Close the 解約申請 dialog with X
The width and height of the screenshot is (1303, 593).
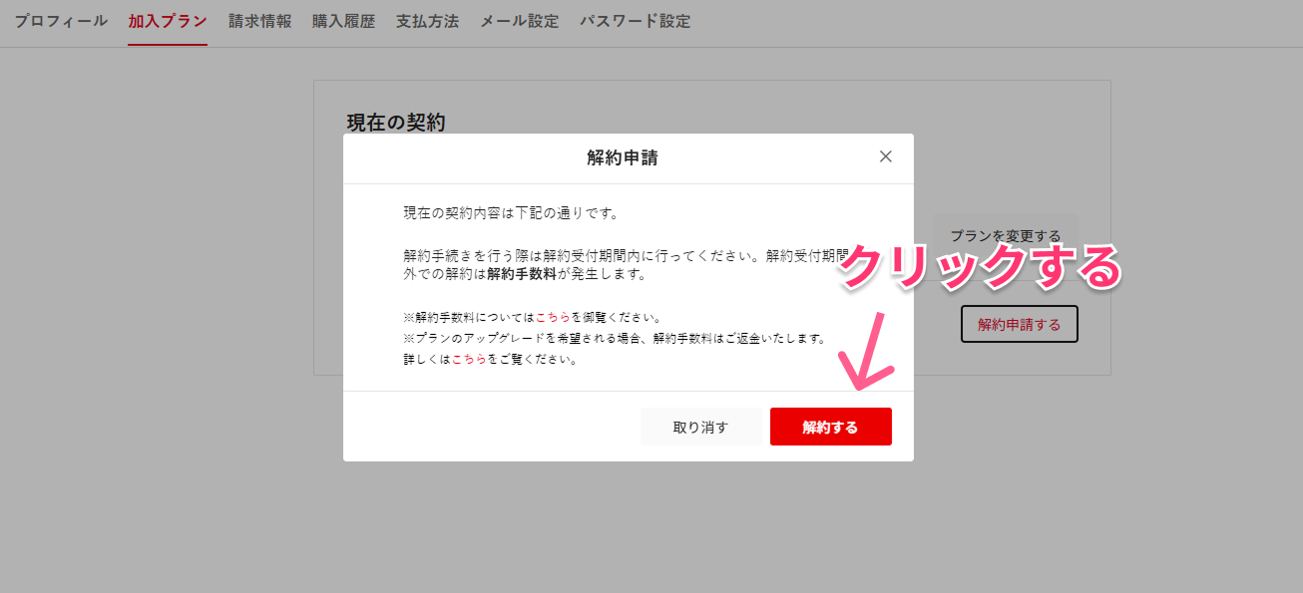pos(885,156)
